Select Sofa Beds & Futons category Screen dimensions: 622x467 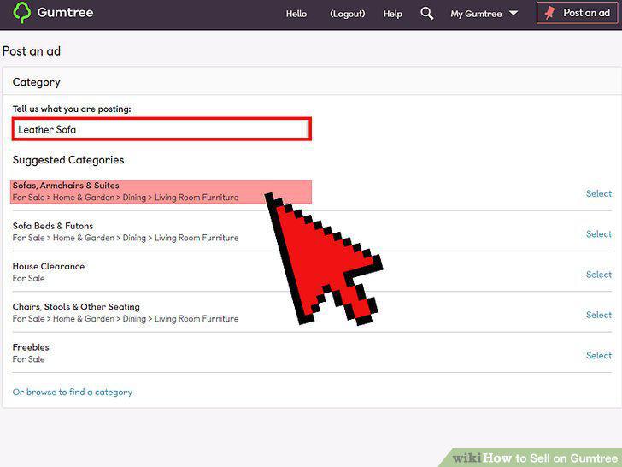(599, 233)
